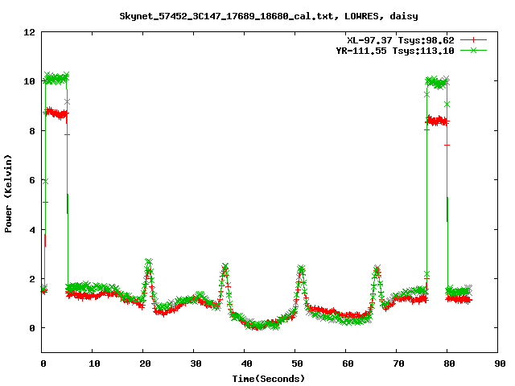Click the y-axis tick label 6
Screen dimensions: 515x386
pyautogui.click(x=32, y=180)
